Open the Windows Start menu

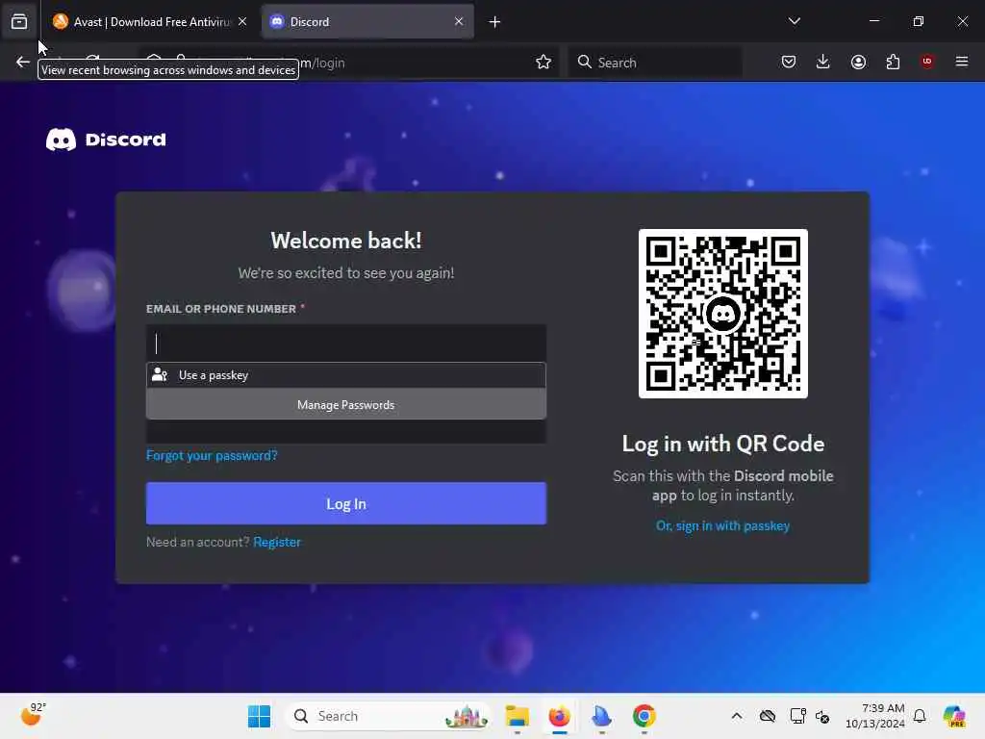click(x=259, y=716)
